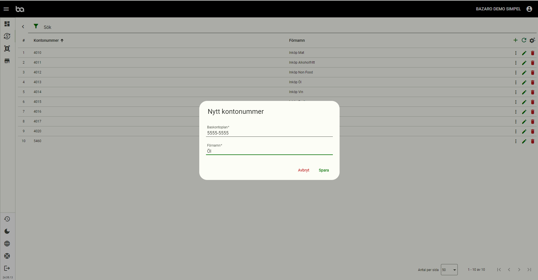Delete the 5460 row
This screenshot has height=280, width=538.
coord(533,141)
